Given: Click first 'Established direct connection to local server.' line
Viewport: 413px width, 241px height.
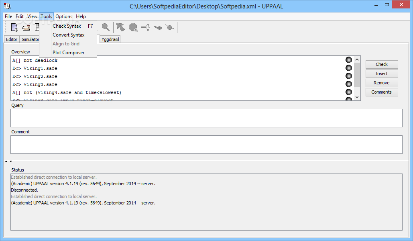Looking at the screenshot, I should pos(54,177).
